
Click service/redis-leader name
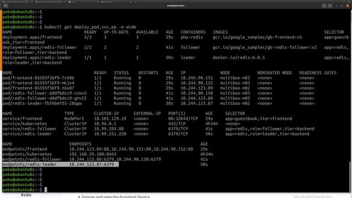point(27,134)
